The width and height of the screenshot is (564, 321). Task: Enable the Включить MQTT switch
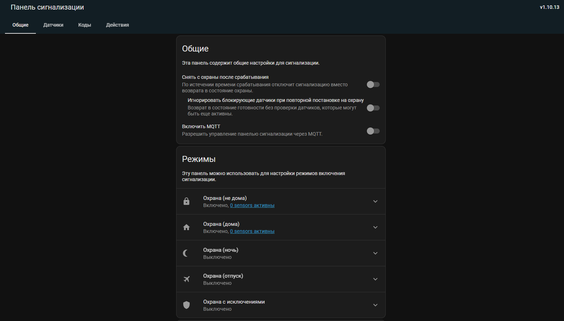[x=373, y=131]
